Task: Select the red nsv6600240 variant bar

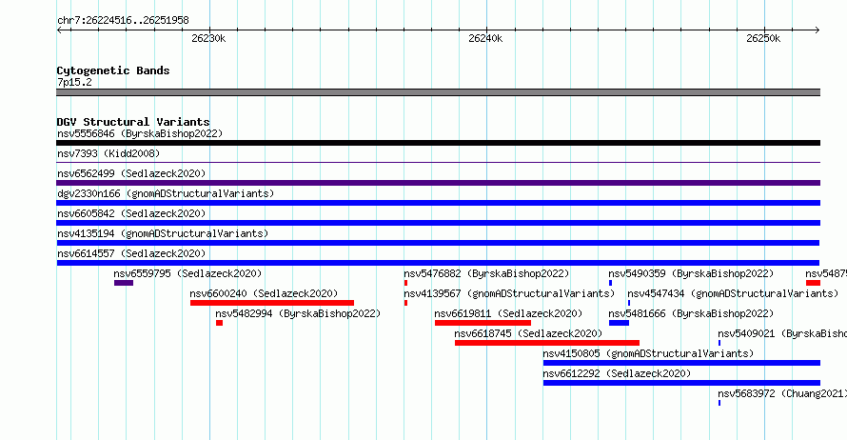Action: pos(272,303)
